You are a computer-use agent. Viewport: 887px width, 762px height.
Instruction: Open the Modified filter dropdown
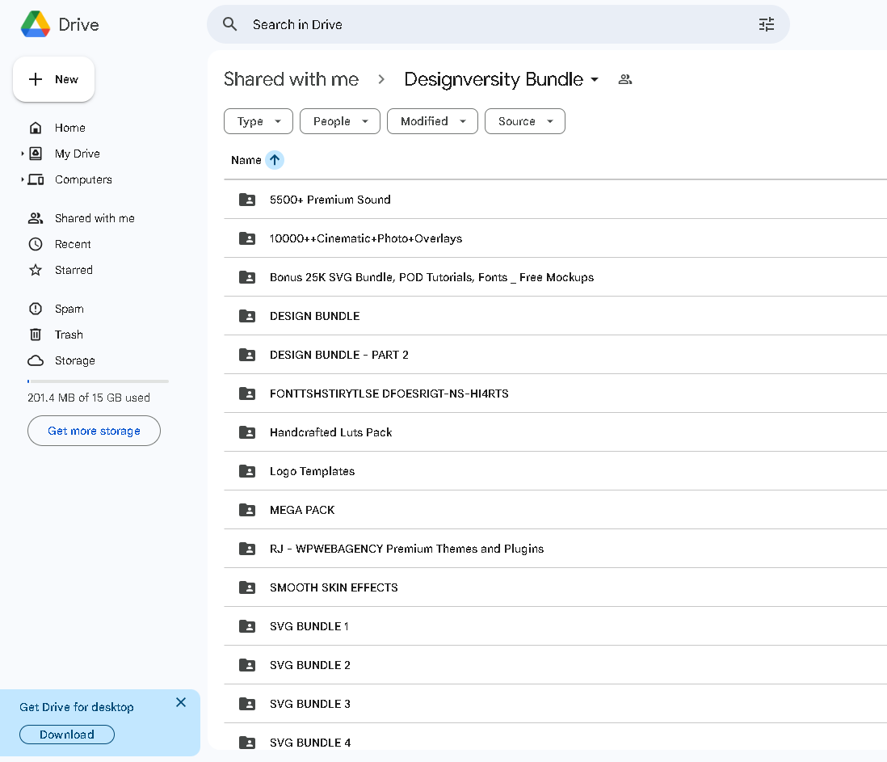pyautogui.click(x=433, y=121)
